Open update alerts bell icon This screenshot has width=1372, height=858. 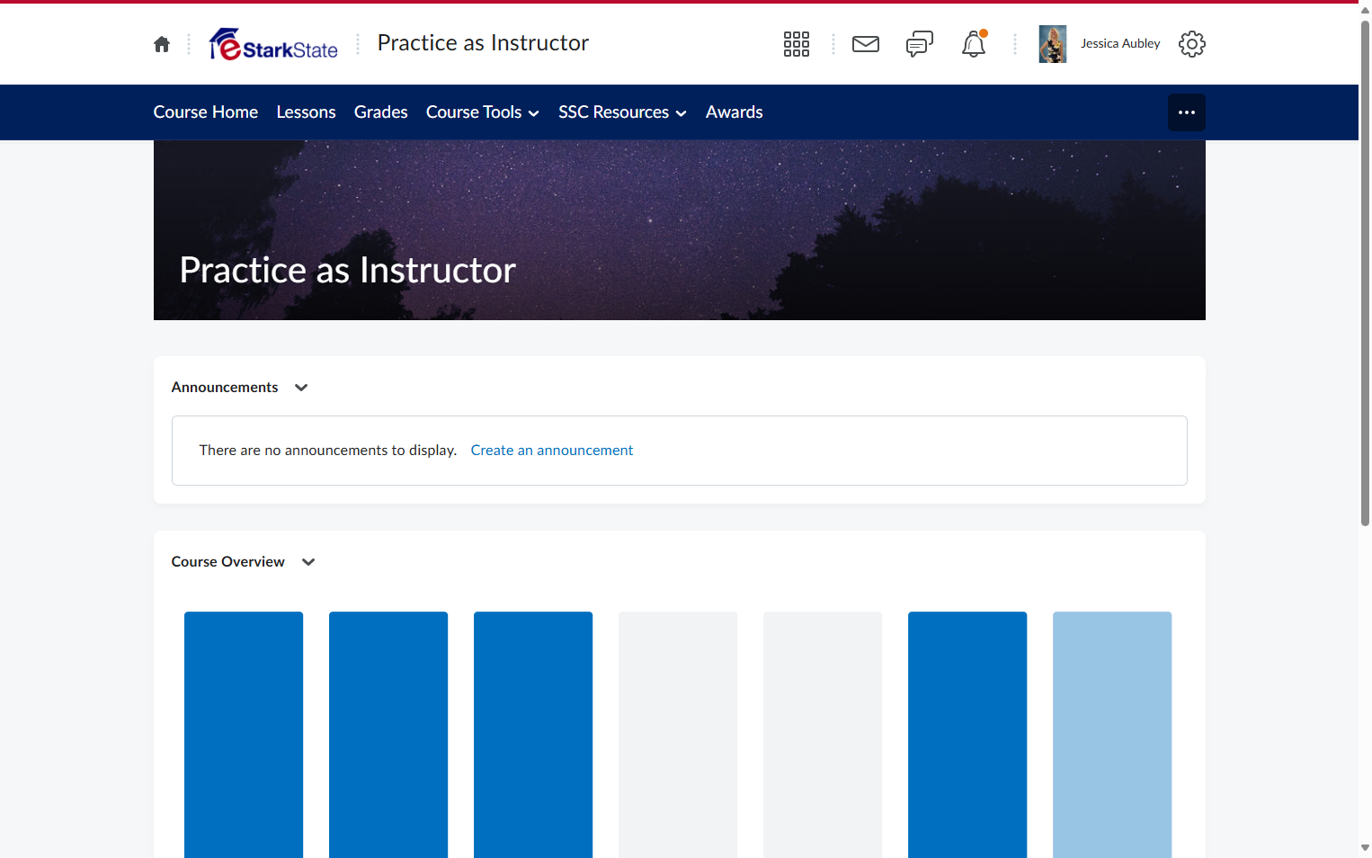[x=974, y=44]
